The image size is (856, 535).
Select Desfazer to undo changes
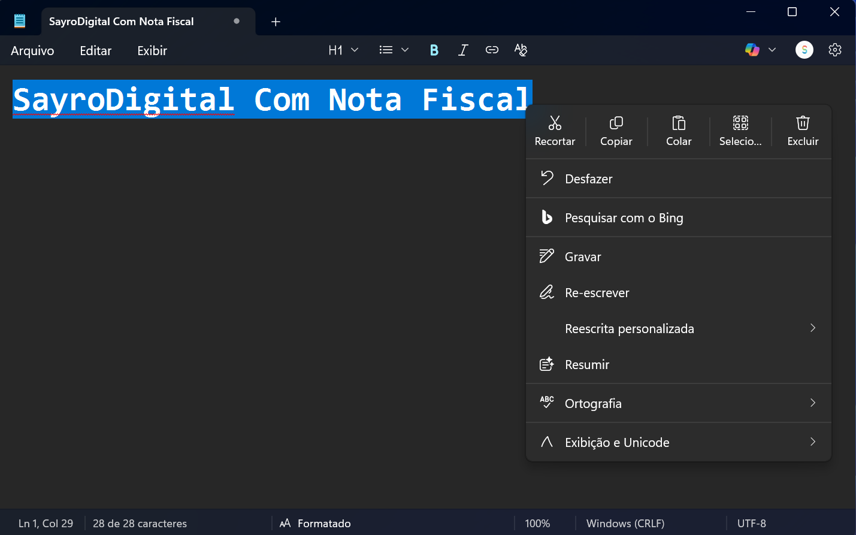588,179
